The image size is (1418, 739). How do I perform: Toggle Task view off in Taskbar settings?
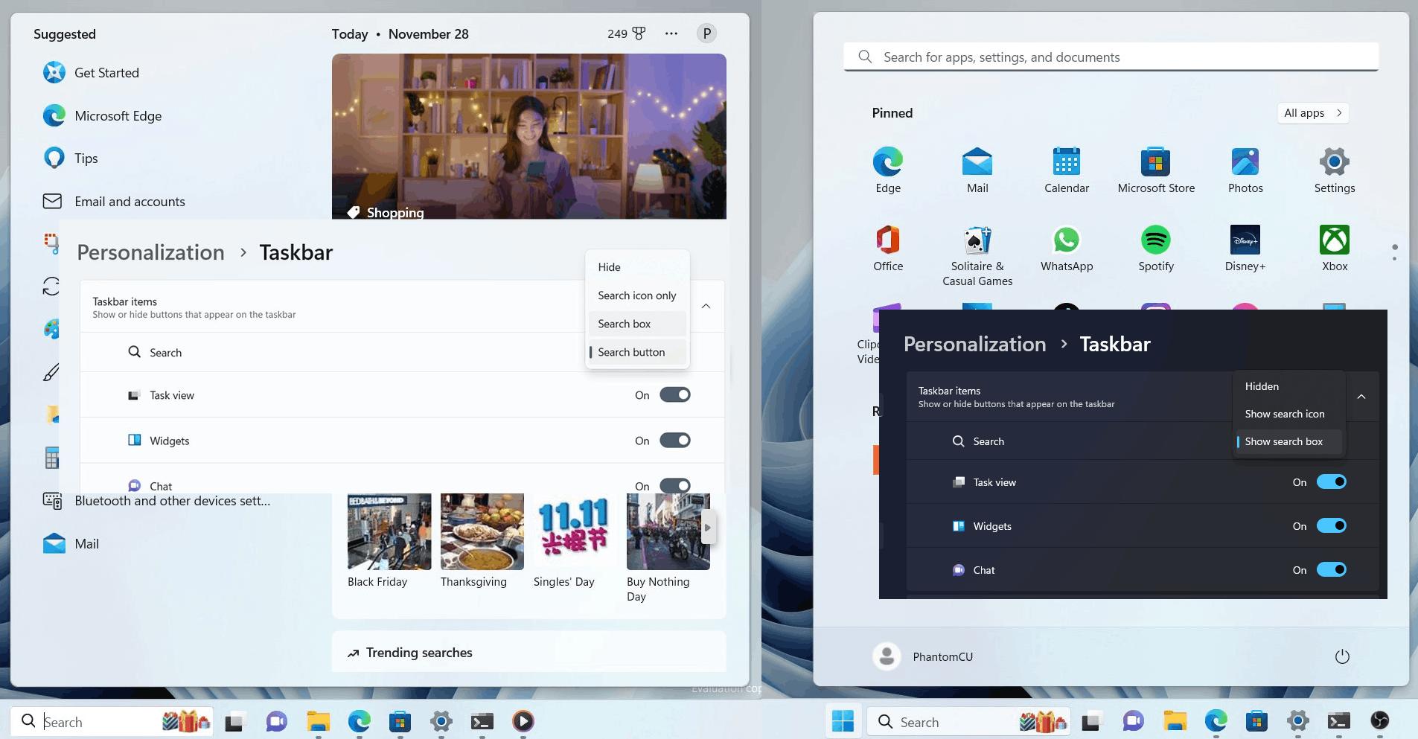(674, 394)
